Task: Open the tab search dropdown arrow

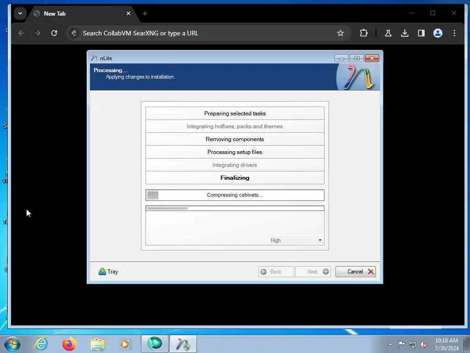Action: 20,13
